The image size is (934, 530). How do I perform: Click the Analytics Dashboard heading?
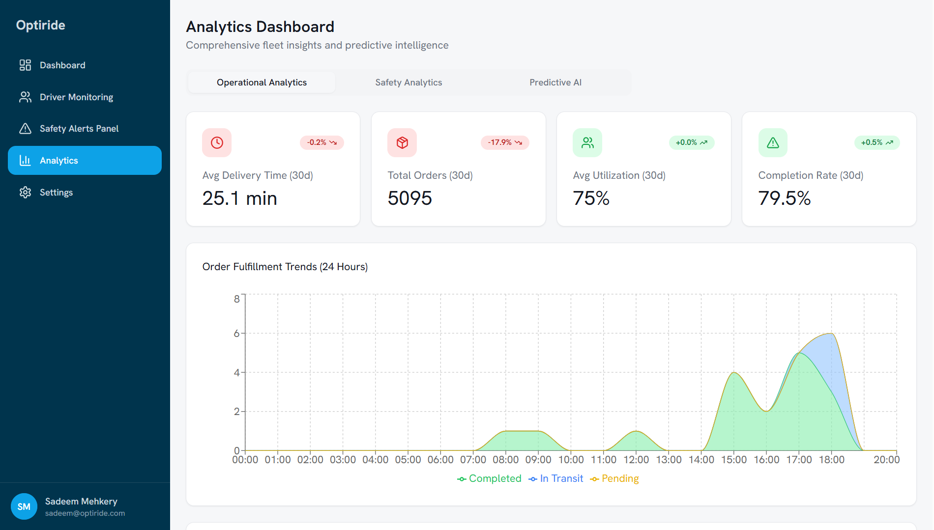(x=260, y=27)
